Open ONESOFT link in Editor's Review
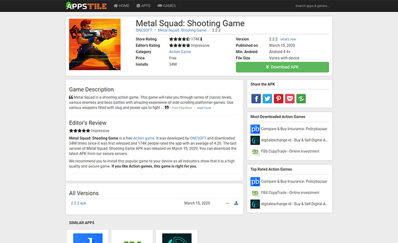Screen dimensions: 398x243 pyautogui.click(x=198, y=138)
